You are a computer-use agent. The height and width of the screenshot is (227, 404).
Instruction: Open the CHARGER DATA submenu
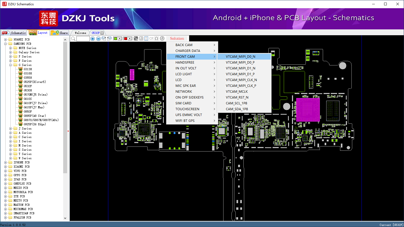coord(192,51)
